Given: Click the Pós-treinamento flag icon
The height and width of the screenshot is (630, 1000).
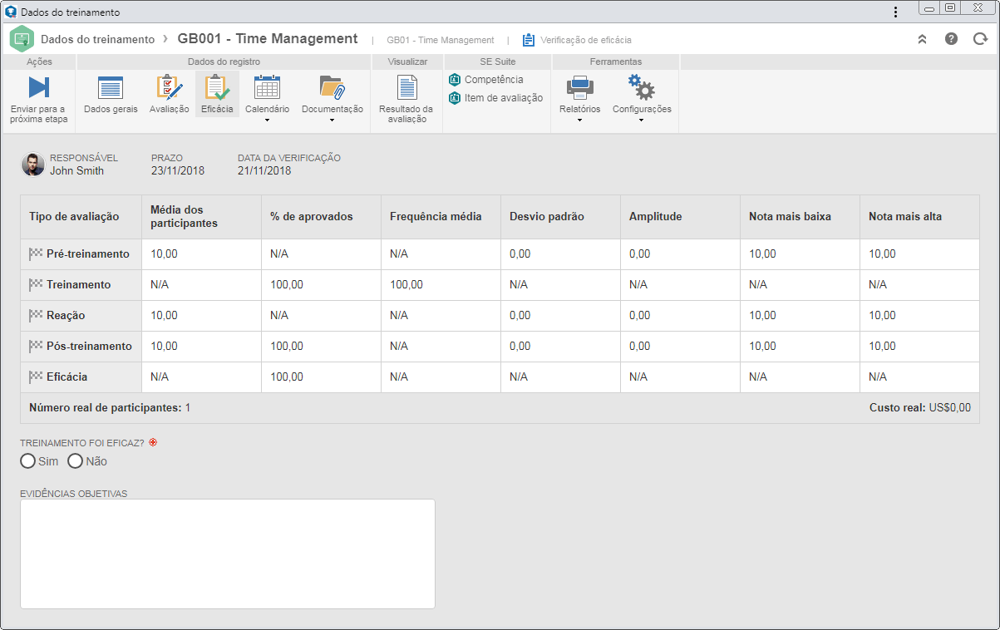Looking at the screenshot, I should click(x=36, y=346).
